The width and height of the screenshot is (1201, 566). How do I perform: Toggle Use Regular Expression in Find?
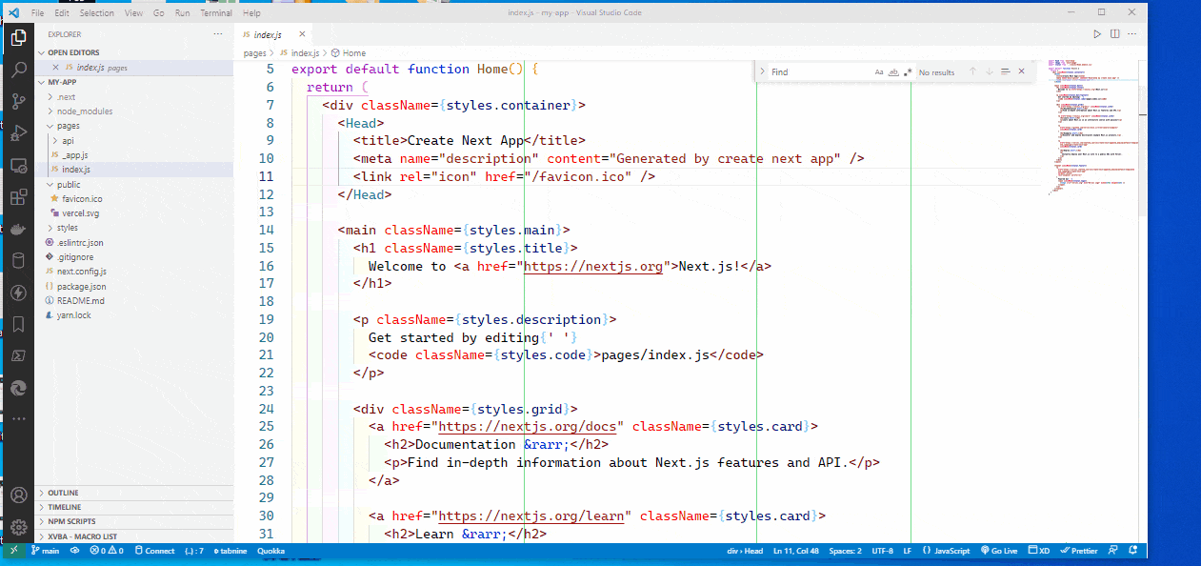908,71
